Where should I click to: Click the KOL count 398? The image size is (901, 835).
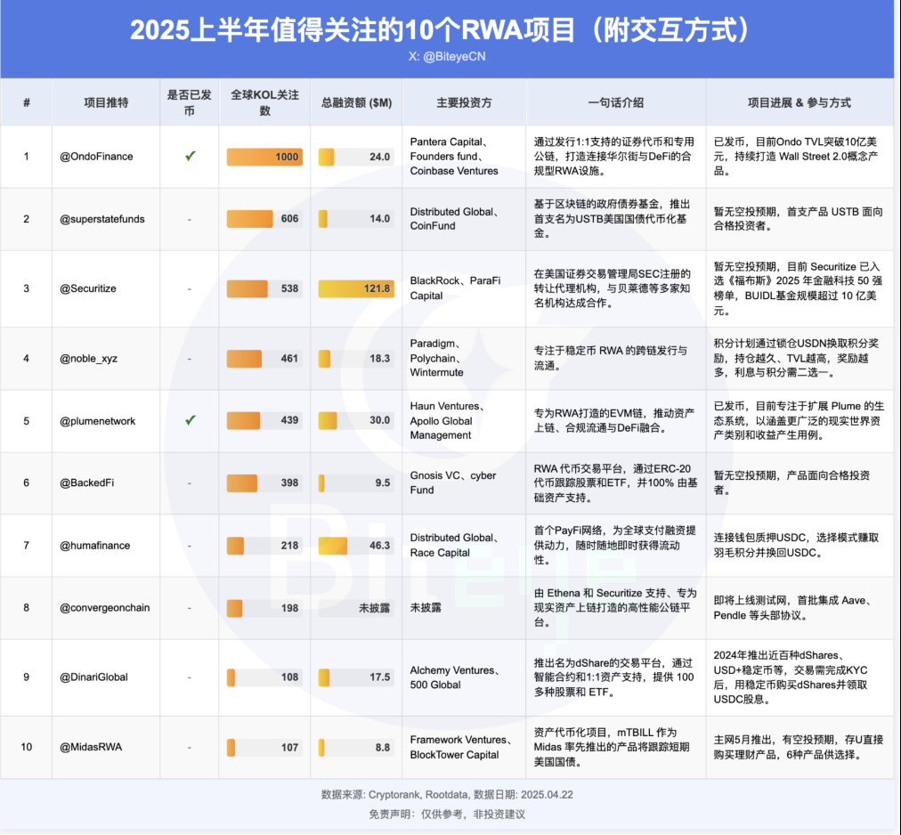[289, 482]
